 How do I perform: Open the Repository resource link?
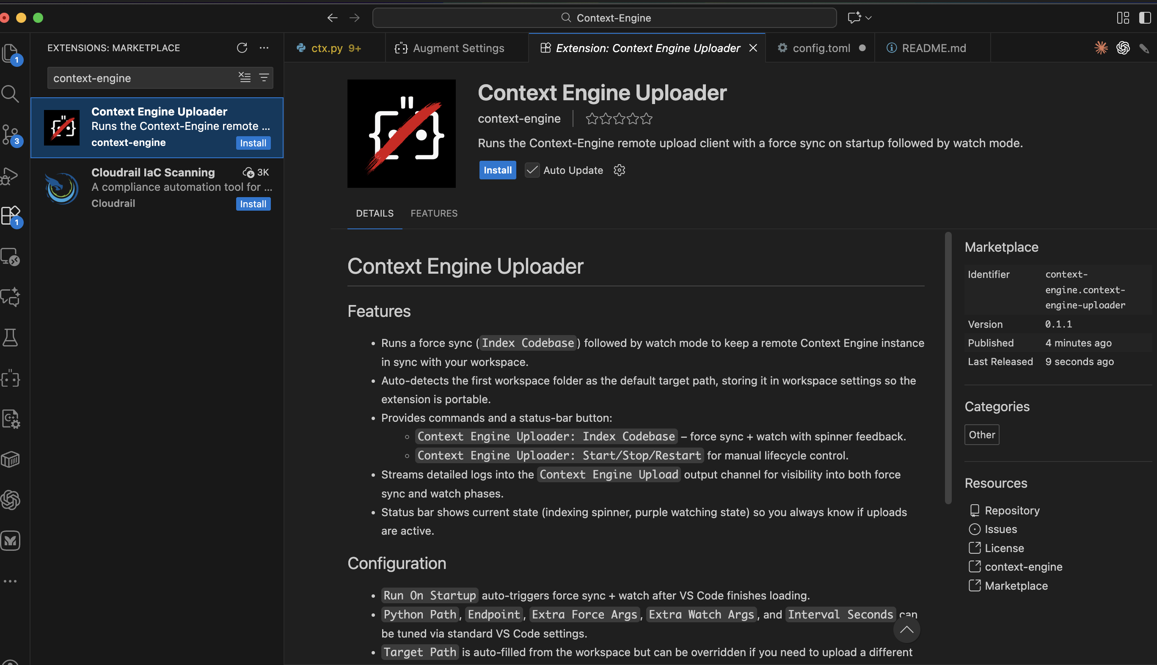1012,510
